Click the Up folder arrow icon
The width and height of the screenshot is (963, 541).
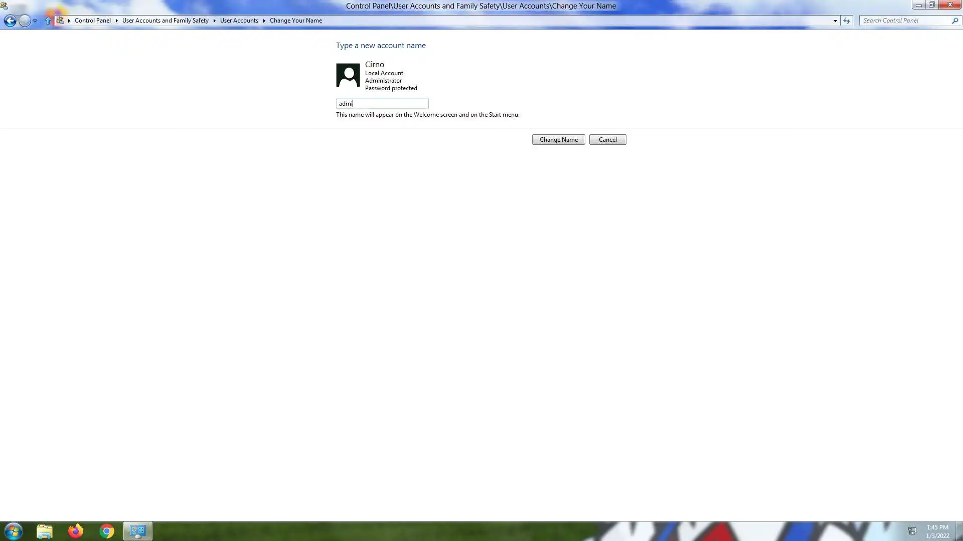[48, 21]
